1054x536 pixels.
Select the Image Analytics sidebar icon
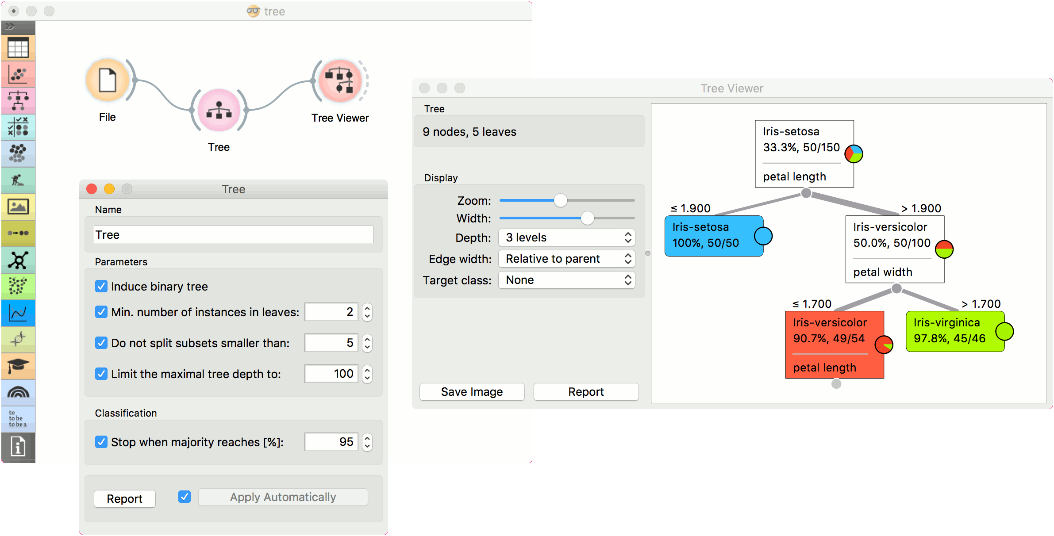point(18,207)
